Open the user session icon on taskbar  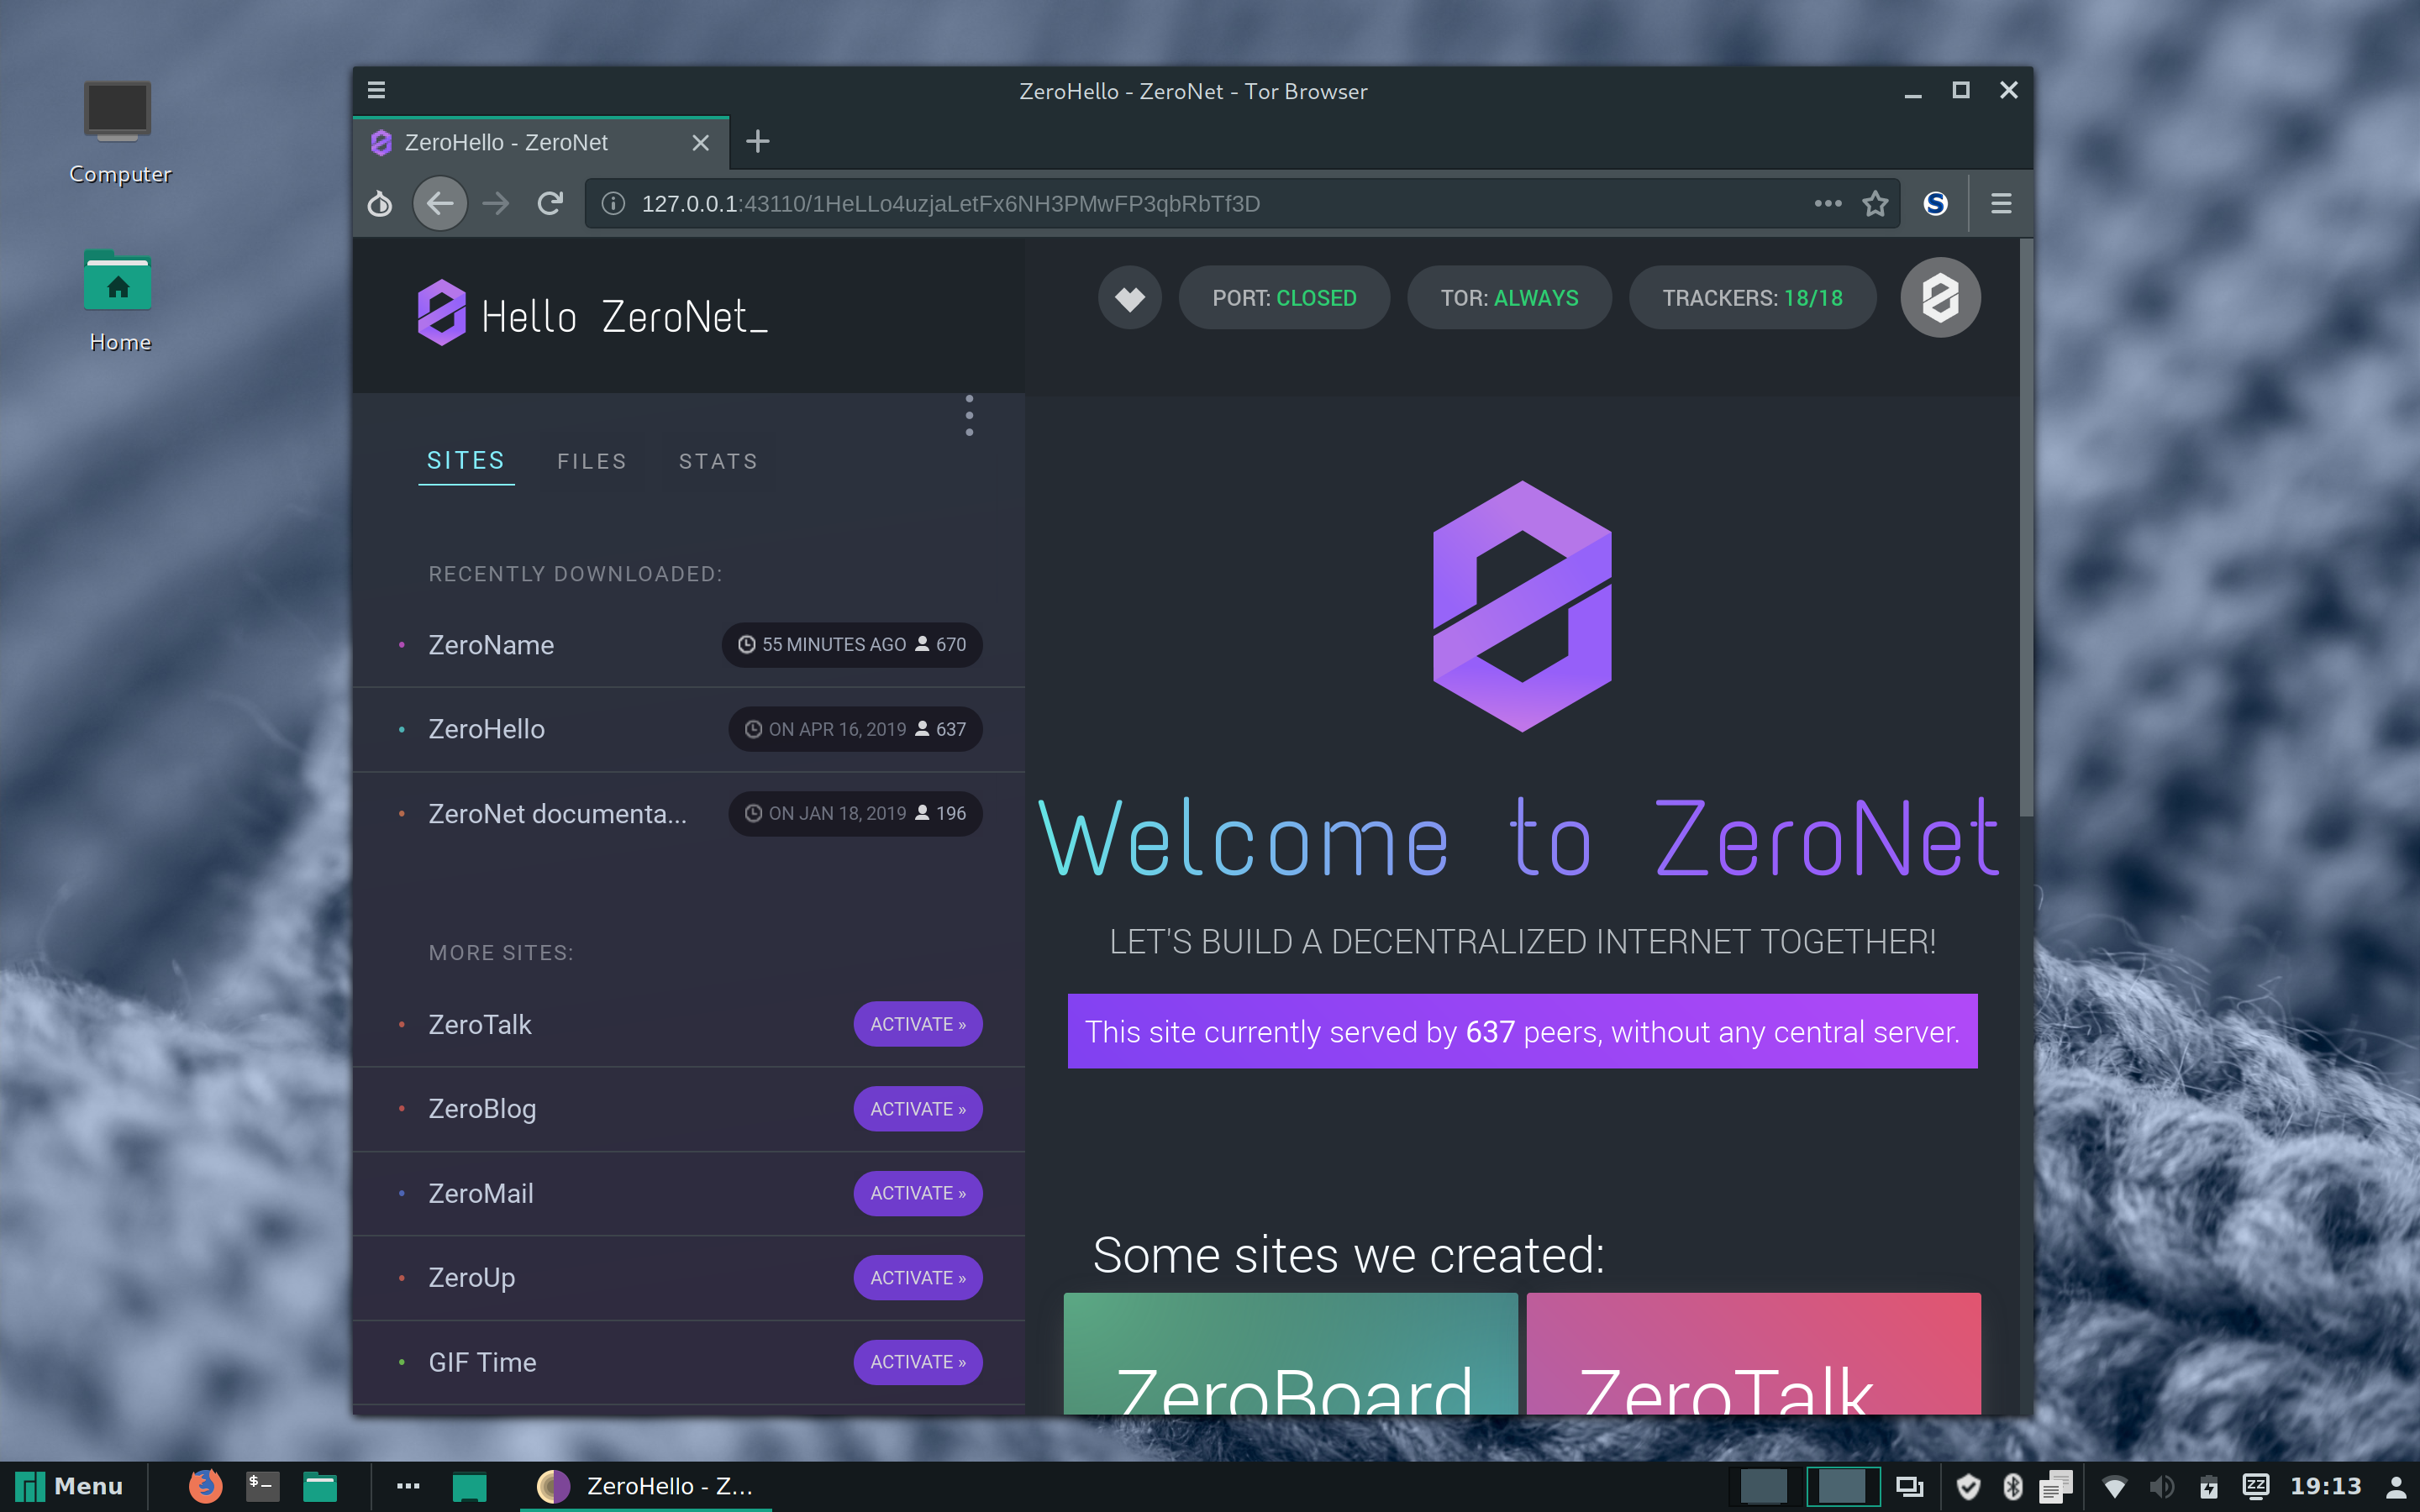tap(2396, 1486)
